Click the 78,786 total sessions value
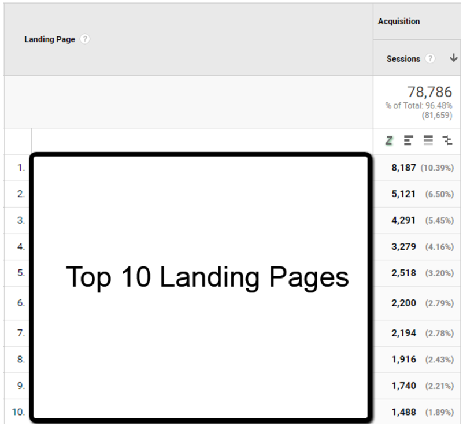The image size is (463, 426). 429,92
